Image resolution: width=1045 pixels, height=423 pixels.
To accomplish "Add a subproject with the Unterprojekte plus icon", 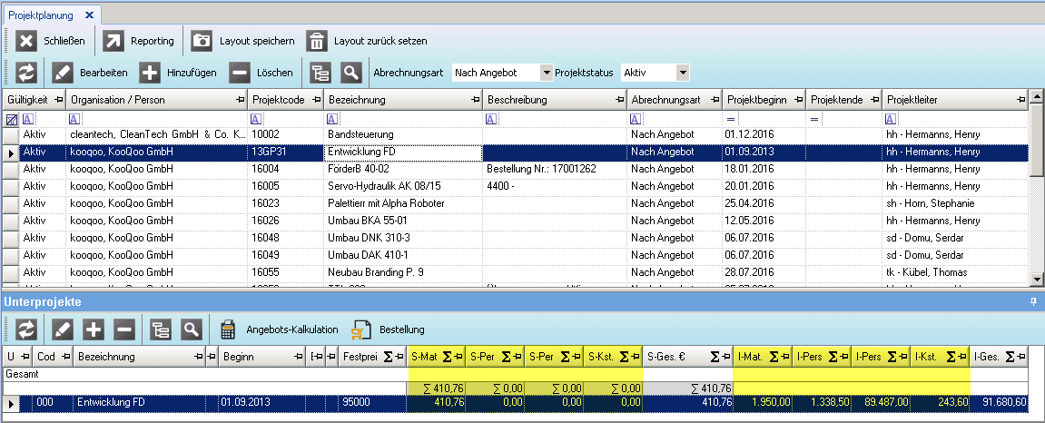I will (95, 330).
